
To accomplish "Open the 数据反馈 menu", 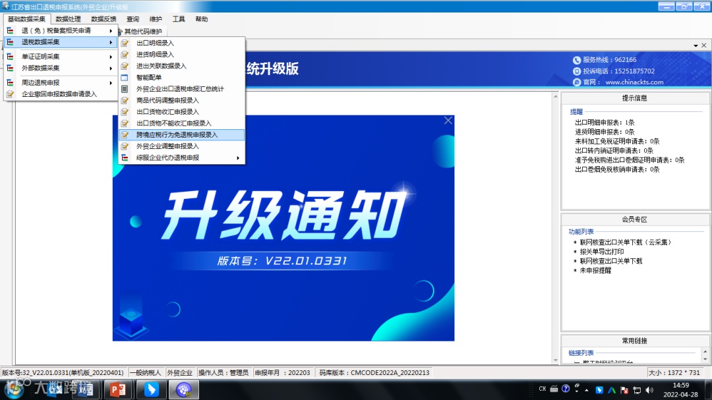I will click(104, 19).
